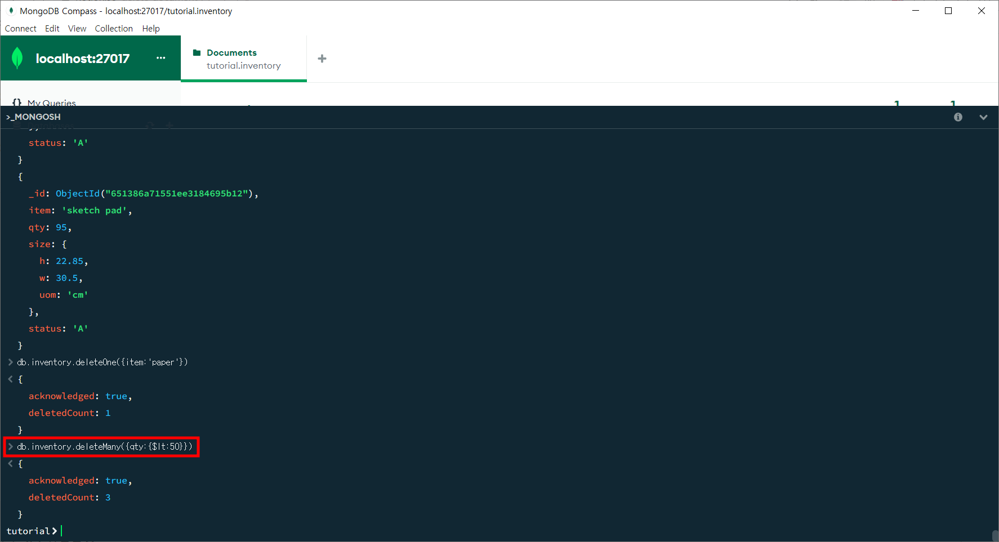This screenshot has width=999, height=542.
Task: Click the db.inventory.deleteMany command line
Action: (105, 447)
